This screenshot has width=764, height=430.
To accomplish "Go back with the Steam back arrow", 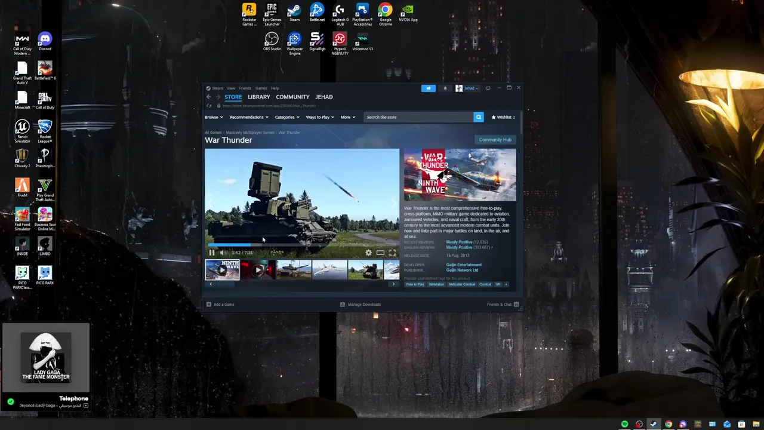I will (x=208, y=97).
